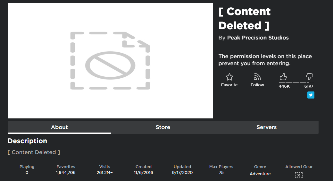
Task: Click the 61K+ dislikes count
Action: pyautogui.click(x=309, y=86)
